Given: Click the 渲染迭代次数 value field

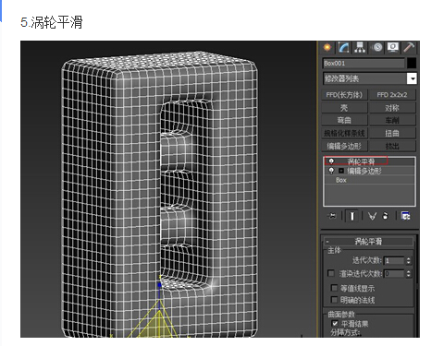Looking at the screenshot, I should pos(394,273).
